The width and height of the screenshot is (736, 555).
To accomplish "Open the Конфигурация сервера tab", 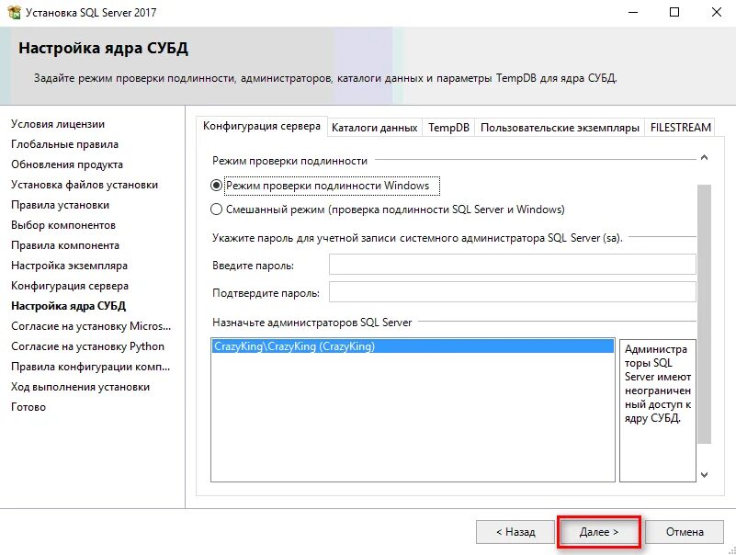I will point(262,126).
